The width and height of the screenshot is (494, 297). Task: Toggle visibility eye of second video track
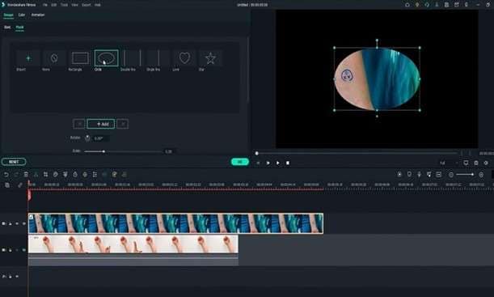coord(24,250)
